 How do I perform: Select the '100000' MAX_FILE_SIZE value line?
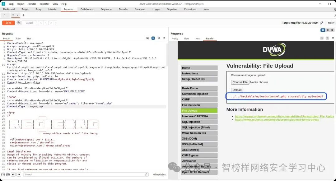pos(12,97)
